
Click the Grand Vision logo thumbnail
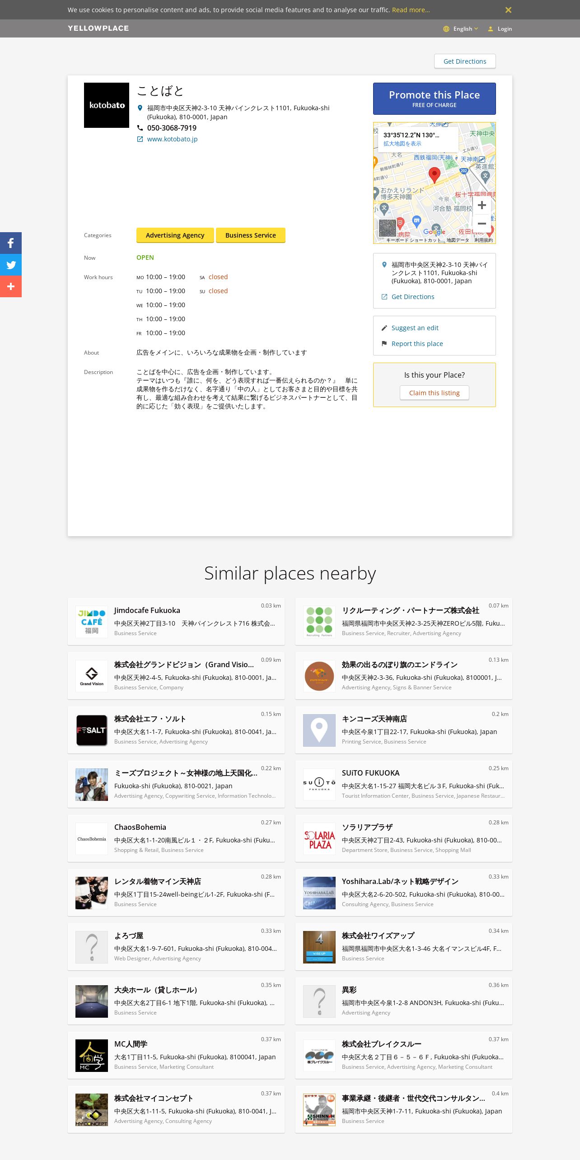pos(92,676)
